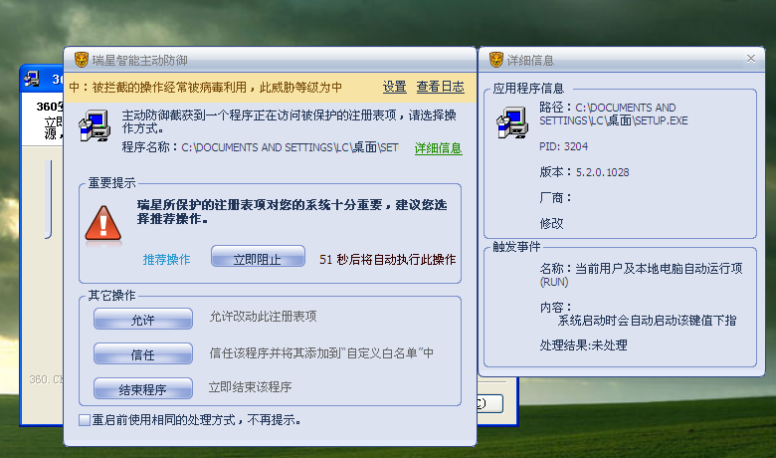776x458 pixels.
Task: Click the yellow threat level banner text
Action: click(205, 88)
